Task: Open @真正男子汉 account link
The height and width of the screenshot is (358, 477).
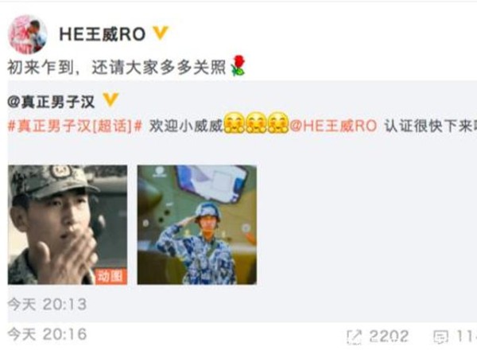Action: [x=51, y=102]
